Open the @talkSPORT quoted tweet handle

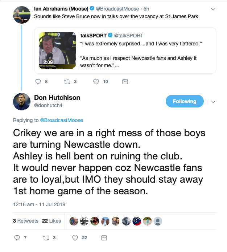pyautogui.click(x=129, y=36)
